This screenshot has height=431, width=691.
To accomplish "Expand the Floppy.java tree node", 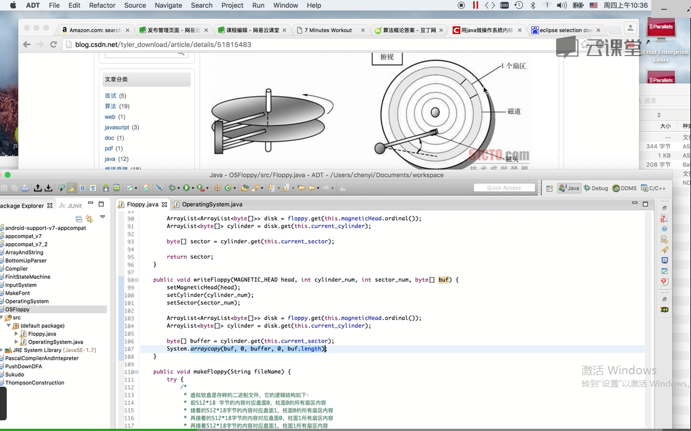I will pyautogui.click(x=17, y=334).
